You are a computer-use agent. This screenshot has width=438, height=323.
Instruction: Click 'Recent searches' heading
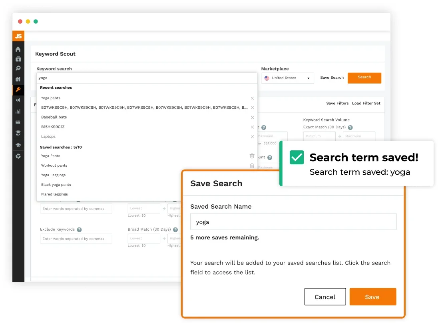56,88
